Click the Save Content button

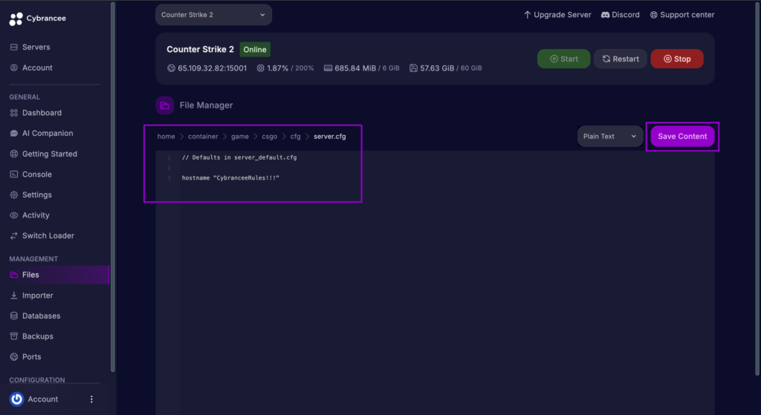(x=682, y=137)
